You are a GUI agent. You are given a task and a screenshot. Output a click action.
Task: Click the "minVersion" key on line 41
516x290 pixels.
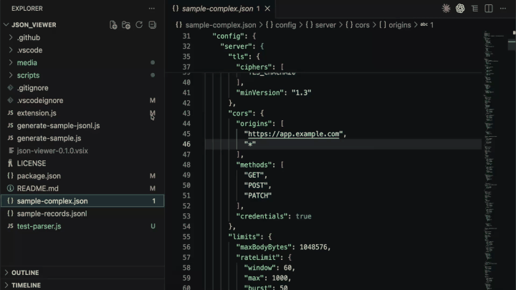point(262,92)
